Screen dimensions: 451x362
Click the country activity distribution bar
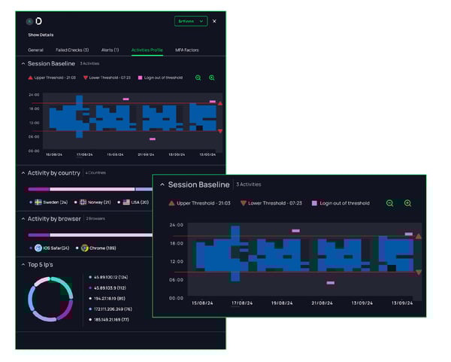pyautogui.click(x=90, y=189)
